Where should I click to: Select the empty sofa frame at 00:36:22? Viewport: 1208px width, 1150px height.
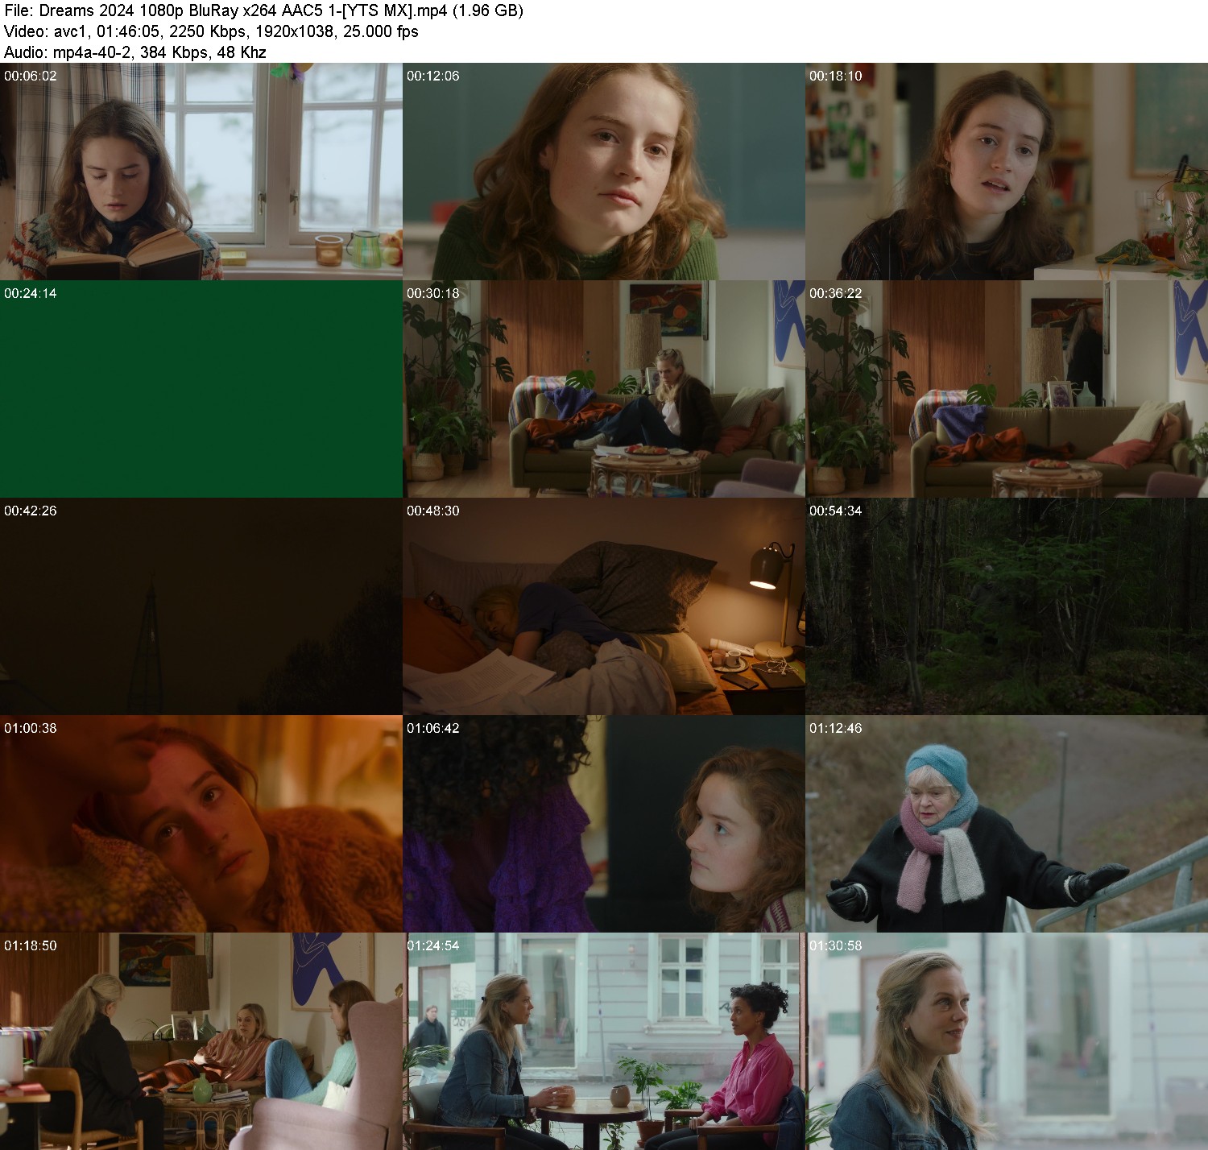tap(1007, 389)
